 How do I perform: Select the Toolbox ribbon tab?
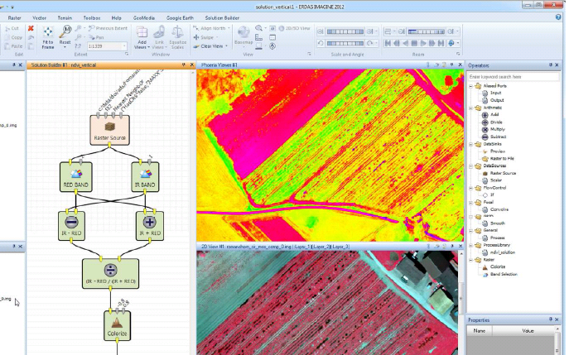point(92,17)
